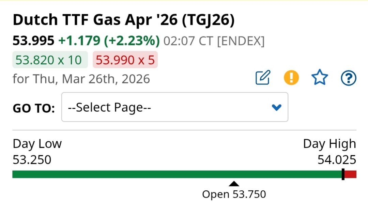Open the --Select Page-- dropdown
Image resolution: width=368 pixels, height=204 pixels.
point(174,107)
